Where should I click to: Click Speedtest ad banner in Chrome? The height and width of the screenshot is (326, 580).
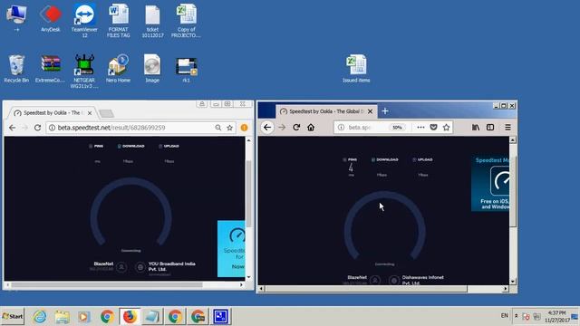tap(231, 248)
